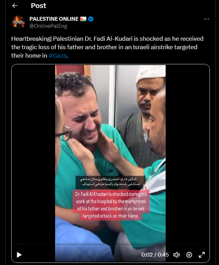Open the @OnlinePalEng handle link
The image size is (219, 265).
[x=48, y=26]
